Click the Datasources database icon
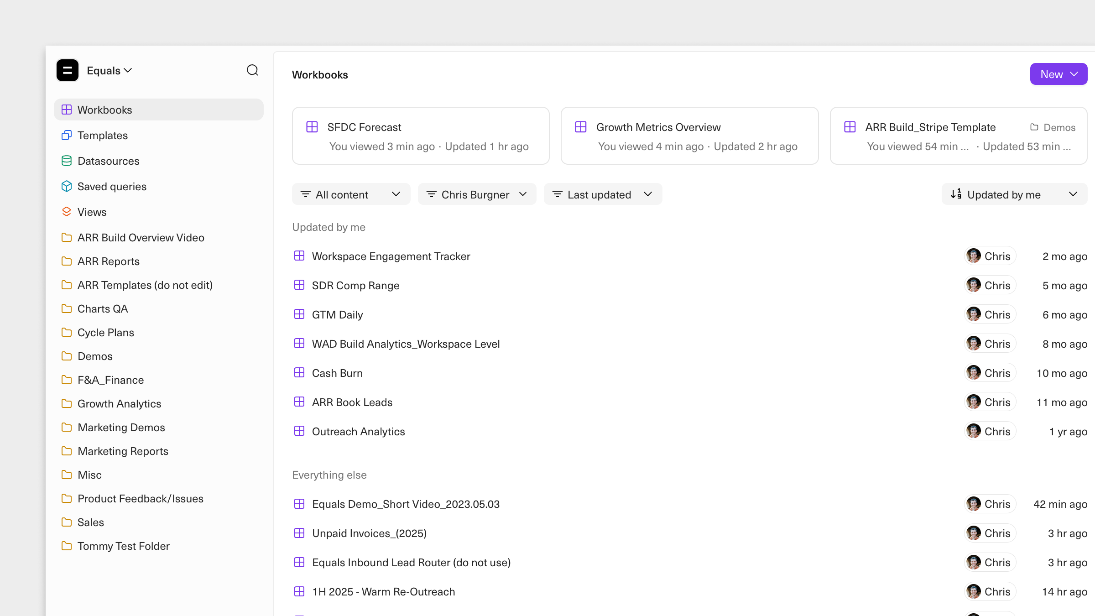The width and height of the screenshot is (1095, 616). 67,161
